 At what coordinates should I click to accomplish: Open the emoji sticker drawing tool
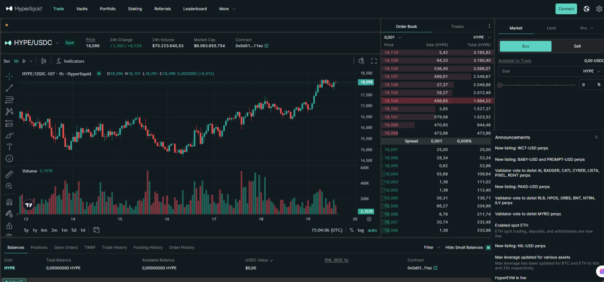pos(9,159)
